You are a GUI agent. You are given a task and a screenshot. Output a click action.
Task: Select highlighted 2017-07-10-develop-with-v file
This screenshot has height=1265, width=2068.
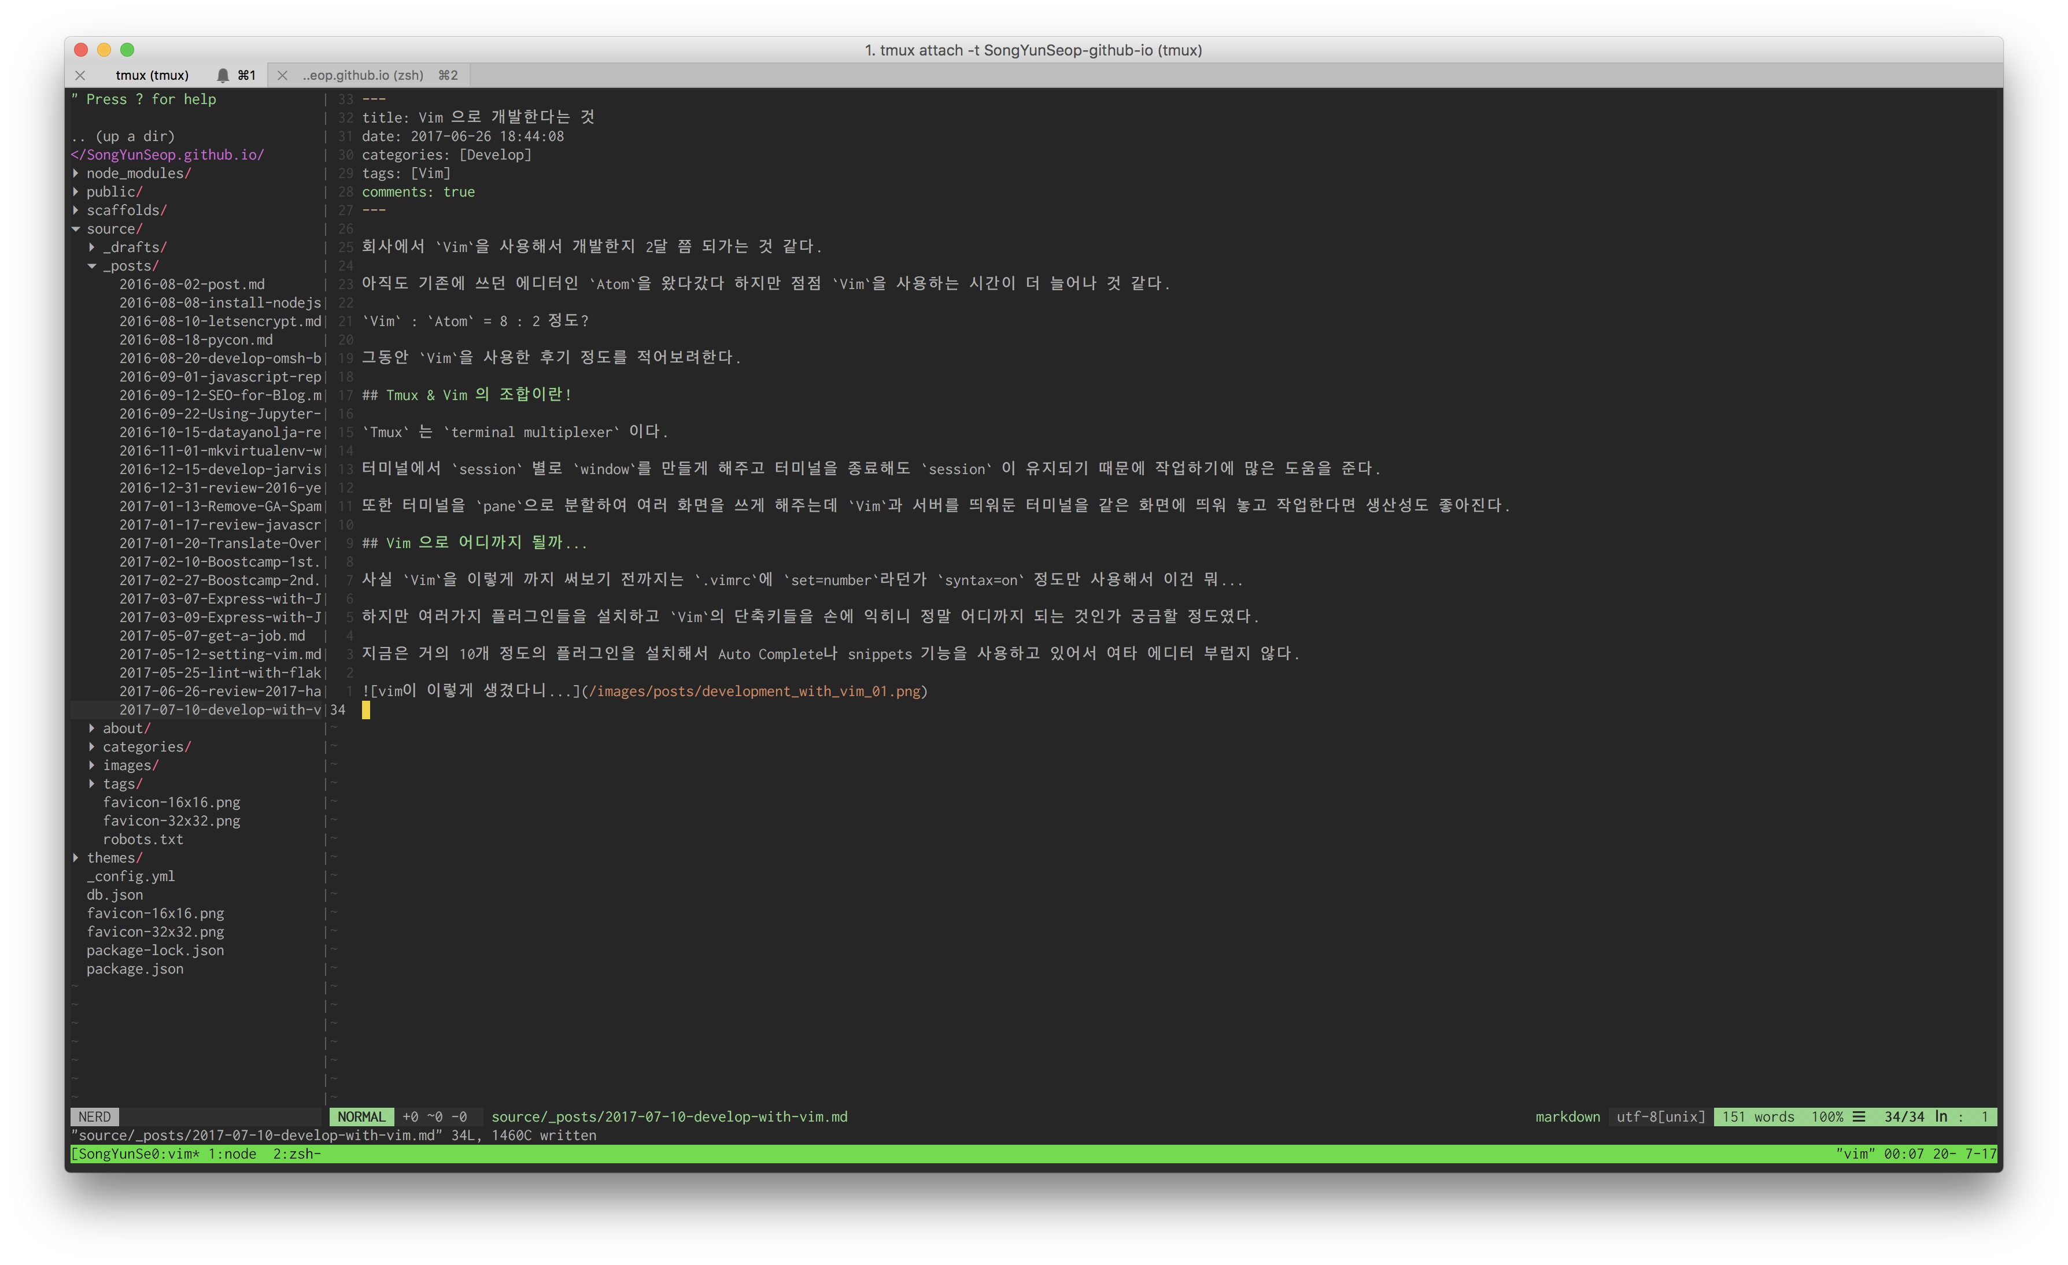pos(220,709)
